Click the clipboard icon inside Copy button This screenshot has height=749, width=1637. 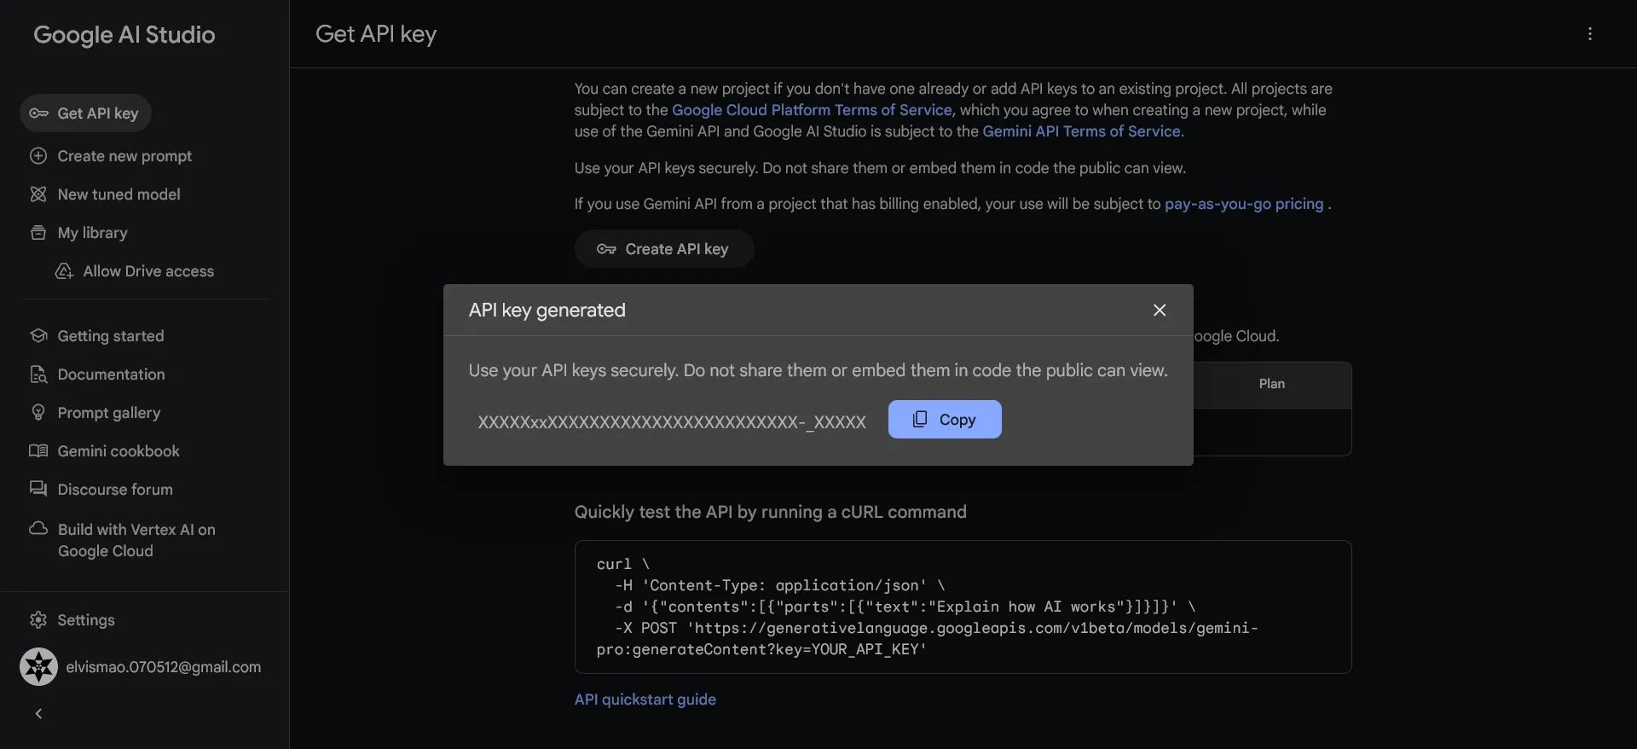[x=920, y=419]
